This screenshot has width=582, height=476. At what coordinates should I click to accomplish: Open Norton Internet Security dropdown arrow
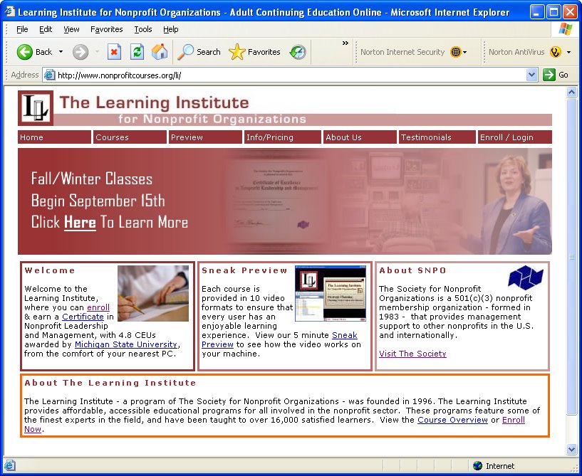[x=464, y=52]
